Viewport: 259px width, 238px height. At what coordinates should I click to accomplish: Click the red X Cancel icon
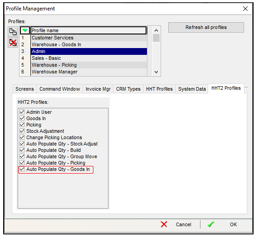tap(164, 224)
